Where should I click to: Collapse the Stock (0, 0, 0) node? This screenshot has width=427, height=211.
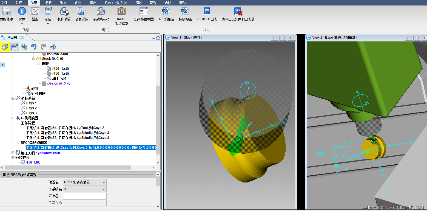(34, 59)
